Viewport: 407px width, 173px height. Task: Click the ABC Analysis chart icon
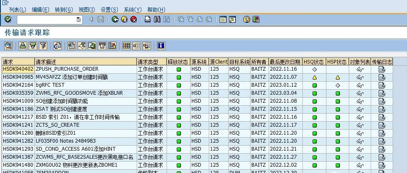[x=112, y=46]
